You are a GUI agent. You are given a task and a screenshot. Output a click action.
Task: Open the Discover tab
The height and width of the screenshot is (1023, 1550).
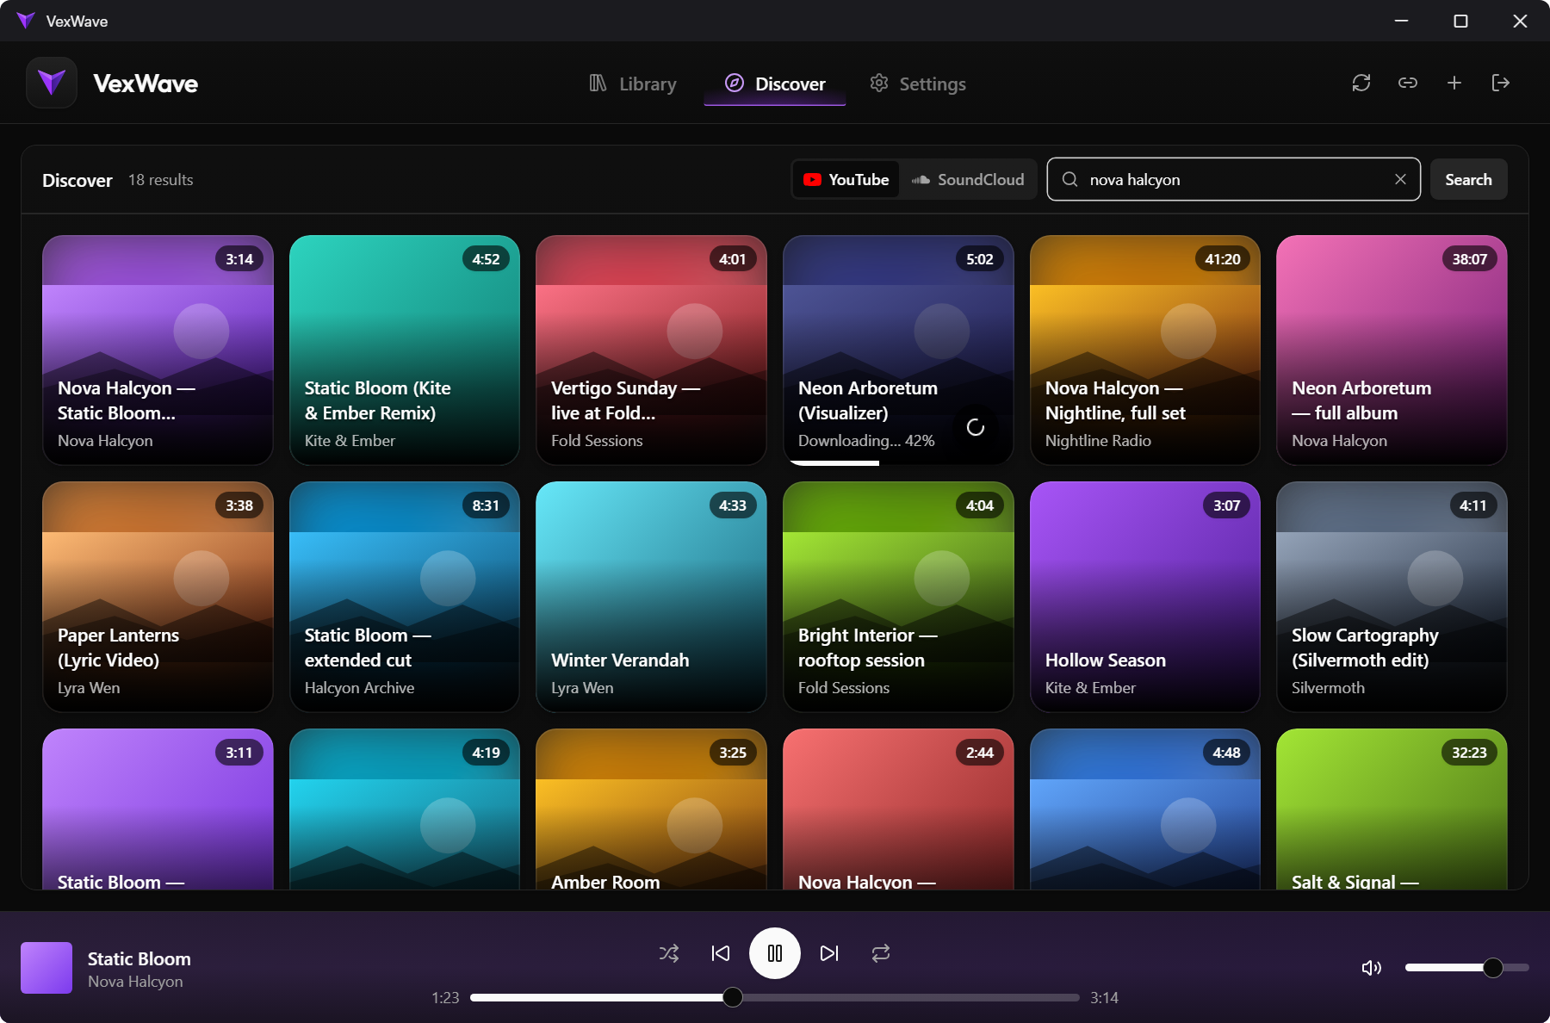click(x=775, y=84)
